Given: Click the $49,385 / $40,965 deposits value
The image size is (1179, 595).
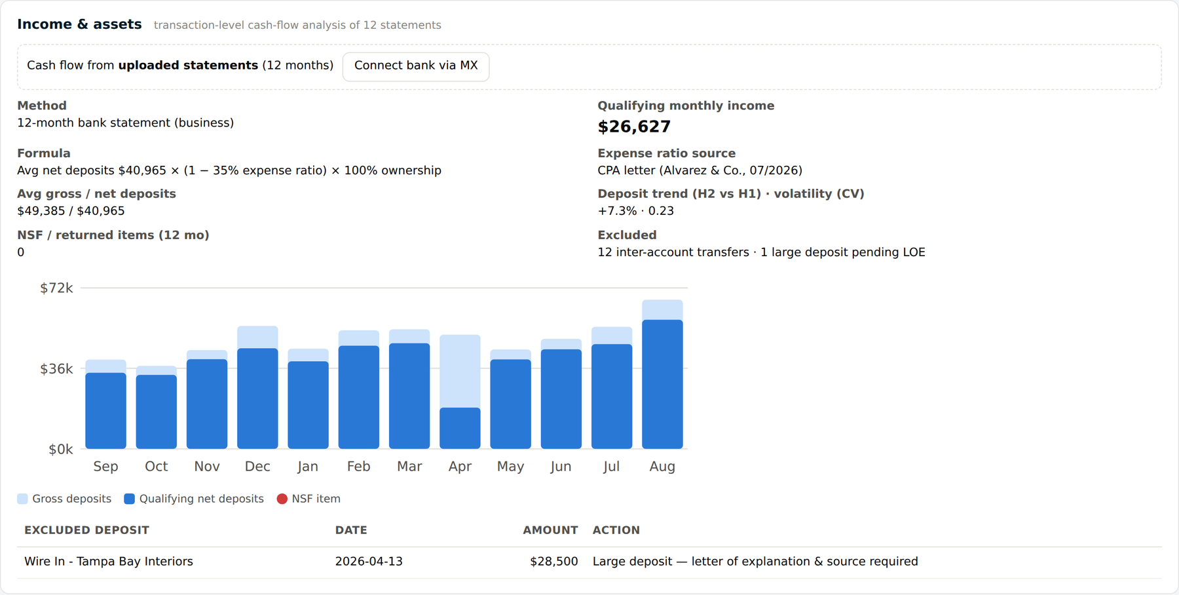Looking at the screenshot, I should point(71,211).
